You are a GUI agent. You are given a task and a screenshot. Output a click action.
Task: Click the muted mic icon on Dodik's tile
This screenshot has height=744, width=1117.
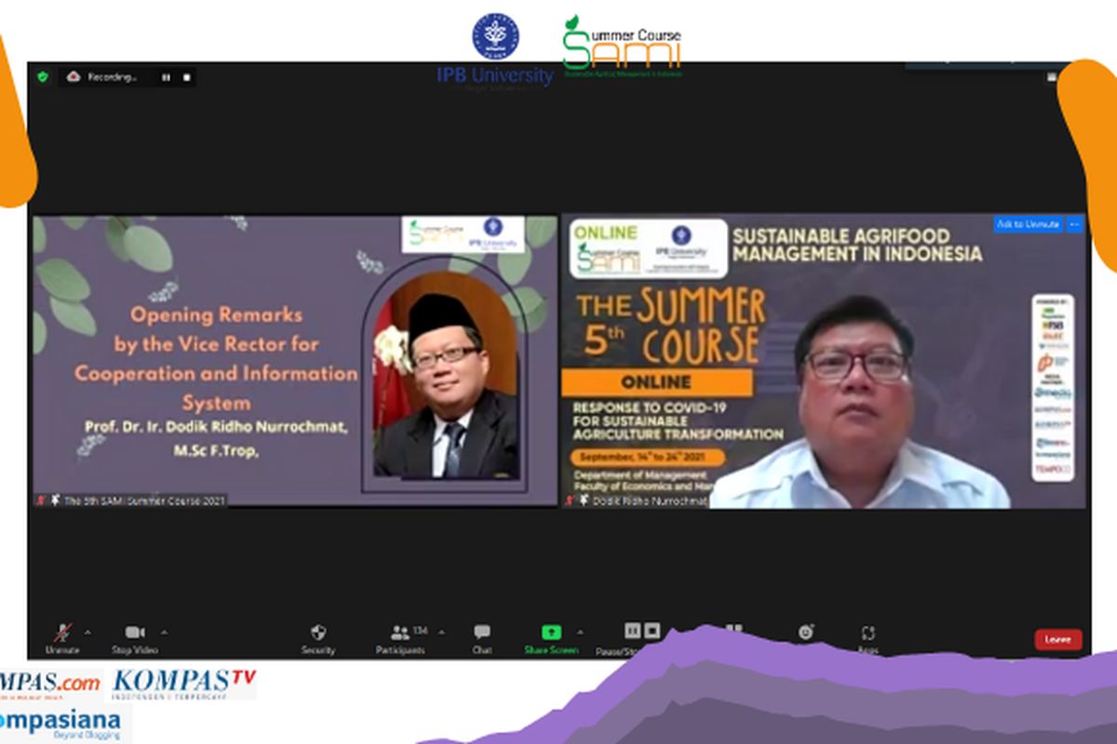569,500
